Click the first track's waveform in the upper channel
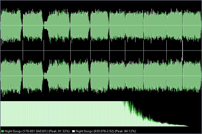202x134 pixels. tap(11, 25)
